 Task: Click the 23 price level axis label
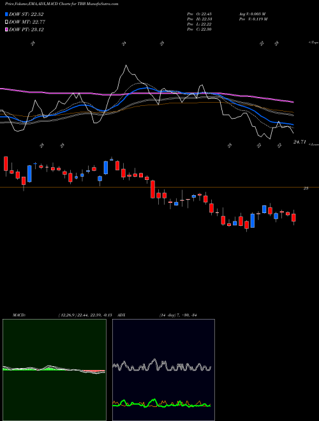(x=306, y=188)
